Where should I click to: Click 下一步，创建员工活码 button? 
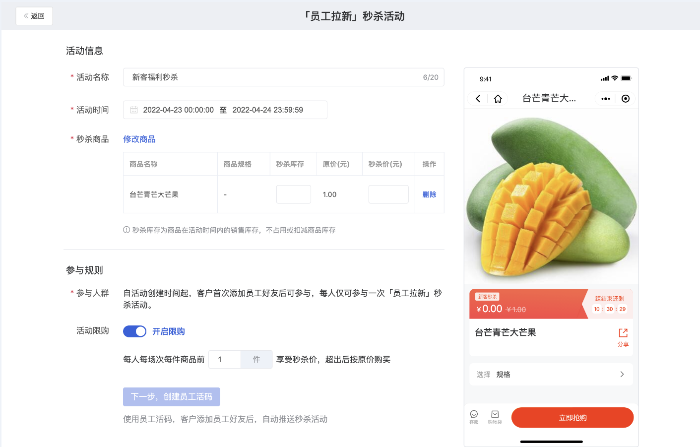[172, 397]
